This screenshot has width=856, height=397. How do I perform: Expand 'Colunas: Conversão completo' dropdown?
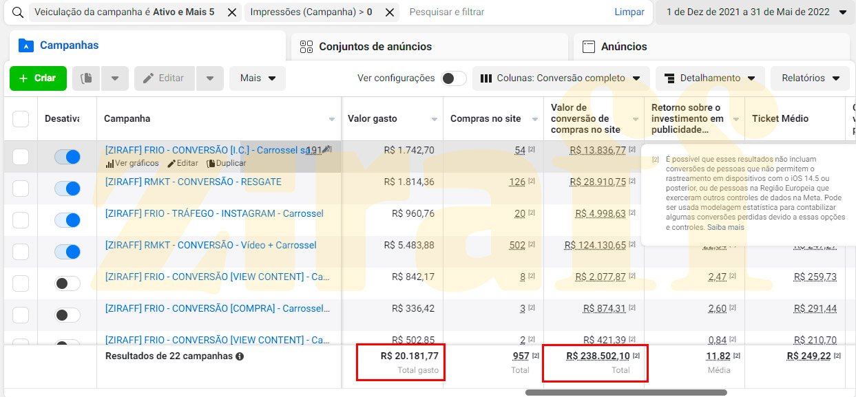tap(561, 78)
